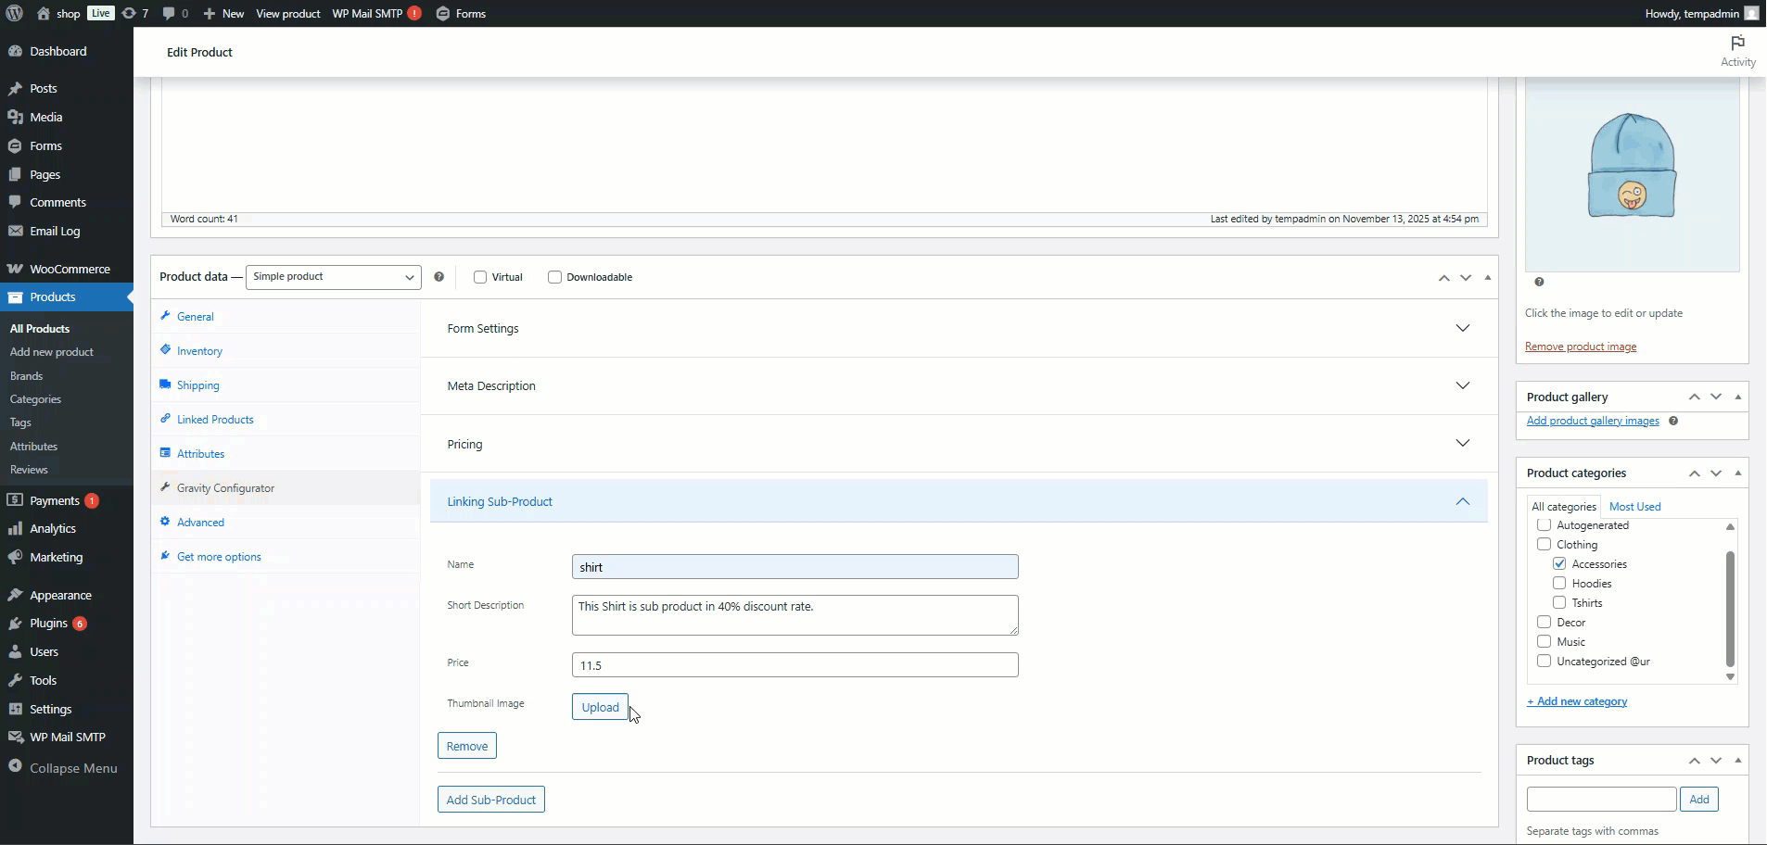Viewport: 1767px width, 845px height.
Task: Enable the Virtual checkbox
Action: point(480,277)
